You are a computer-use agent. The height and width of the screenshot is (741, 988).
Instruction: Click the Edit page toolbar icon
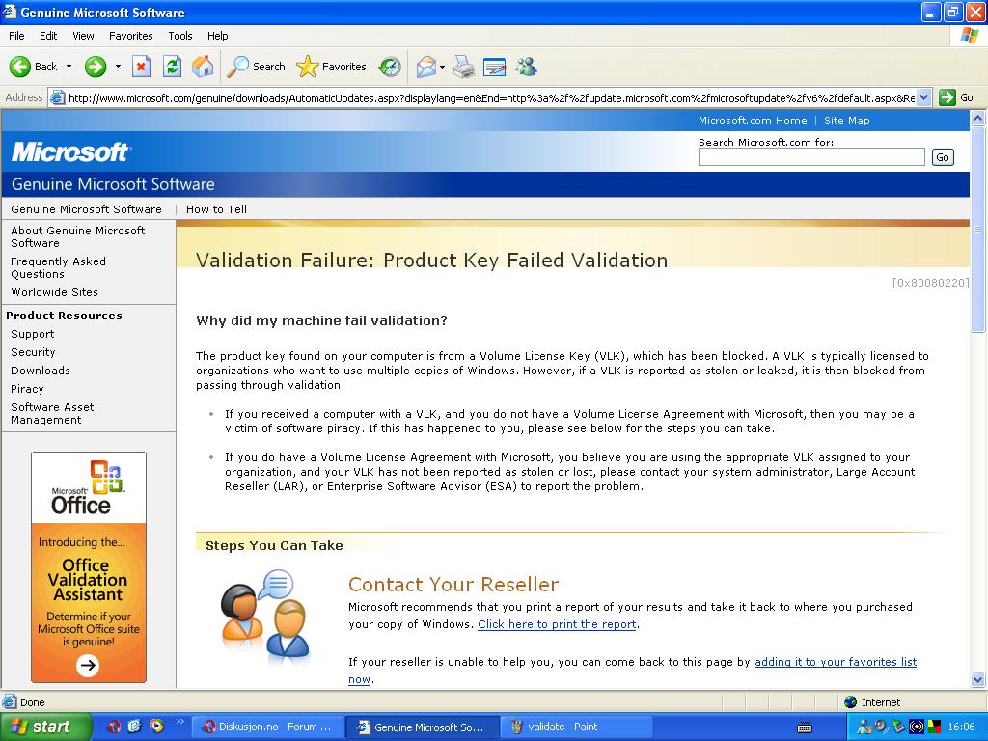point(495,67)
